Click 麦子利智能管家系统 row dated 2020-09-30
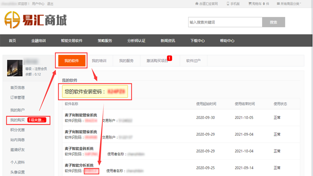The image size is (313, 176). click(x=181, y=118)
